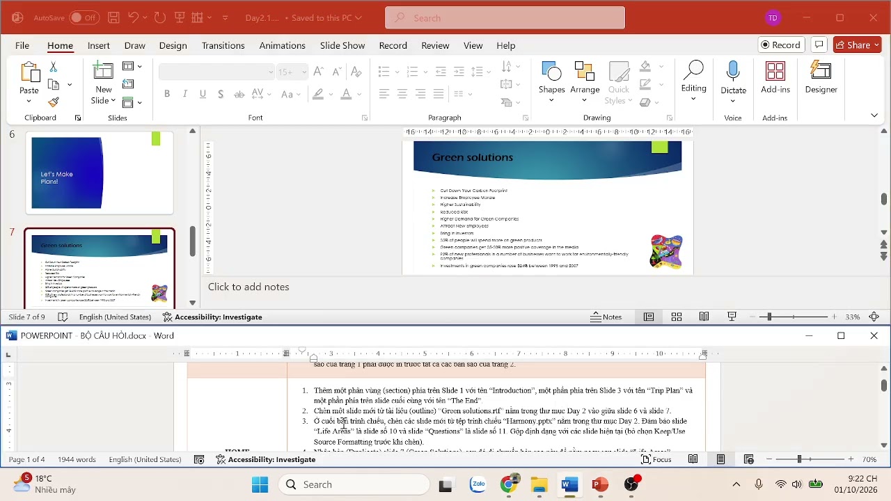
Task: Open Google Chrome from the taskbar
Action: 509,484
